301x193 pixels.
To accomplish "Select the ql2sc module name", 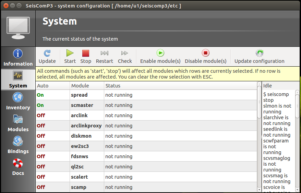I will tap(77, 167).
